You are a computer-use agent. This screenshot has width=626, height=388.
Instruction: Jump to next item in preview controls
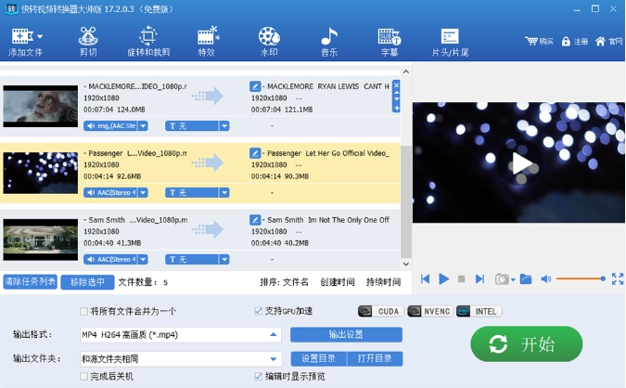[479, 278]
